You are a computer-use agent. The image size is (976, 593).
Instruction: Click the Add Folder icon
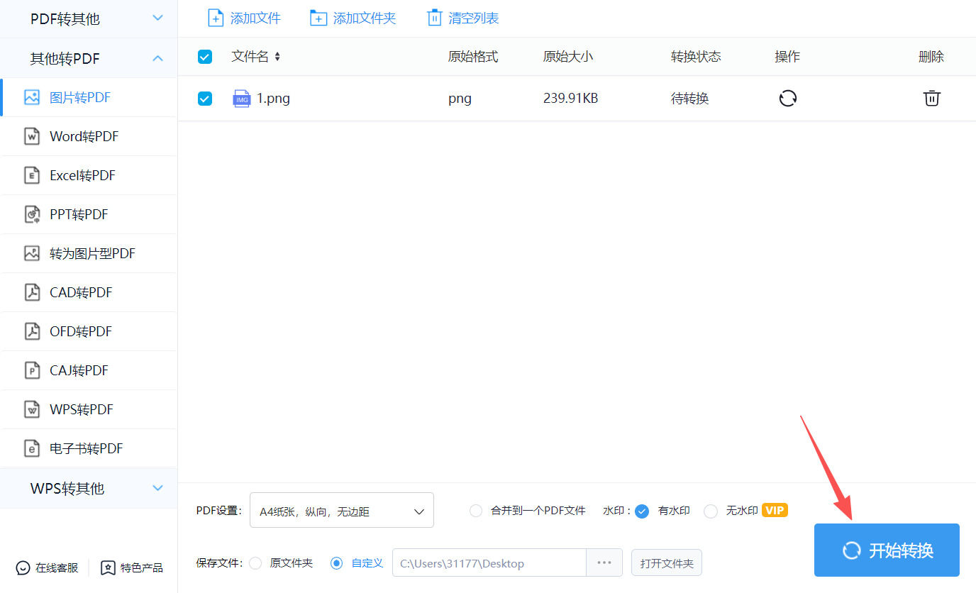tap(318, 18)
